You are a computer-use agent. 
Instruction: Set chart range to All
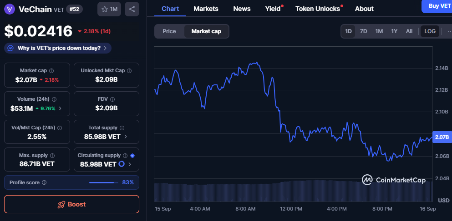[409, 31]
